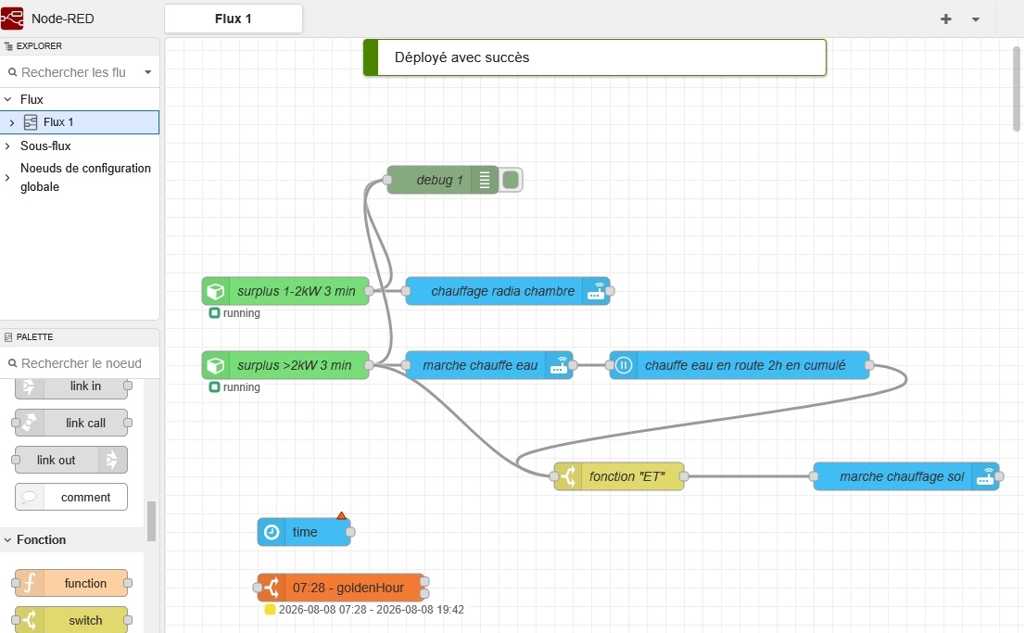Add a new flow with the plus icon
1024x633 pixels.
tap(945, 19)
